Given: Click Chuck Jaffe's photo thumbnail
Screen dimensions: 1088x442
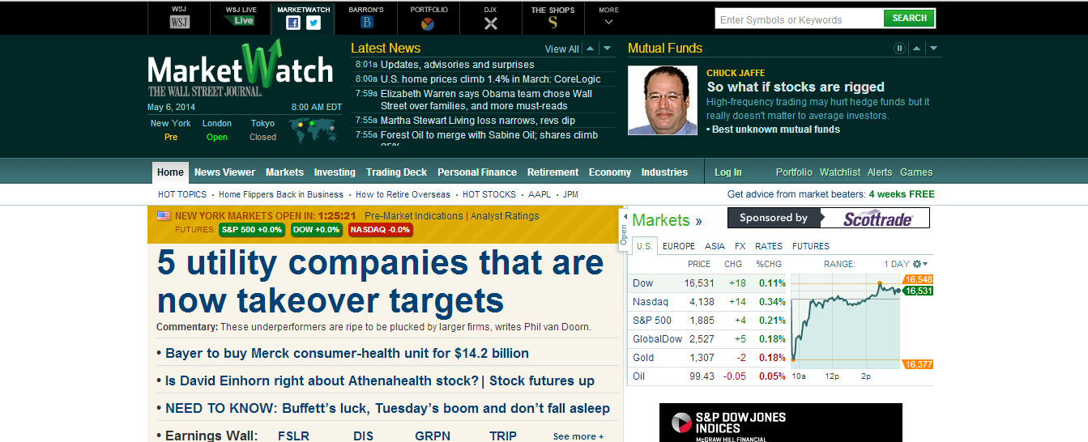Looking at the screenshot, I should pos(662,100).
